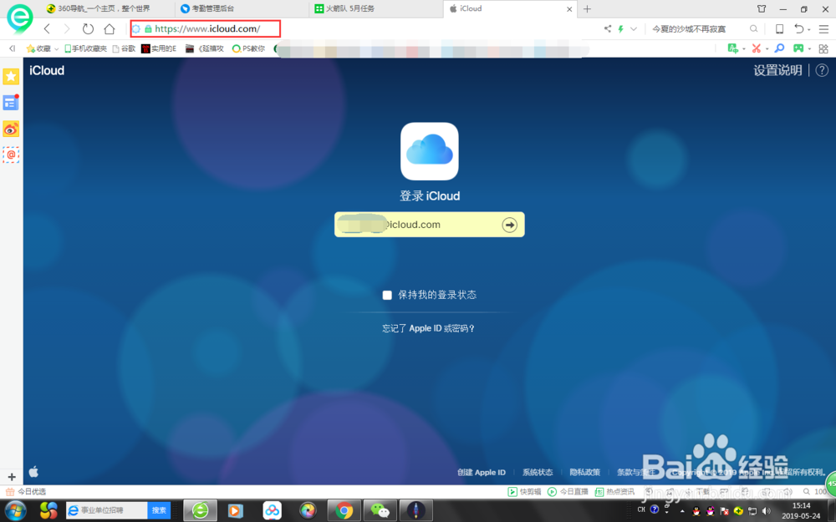Open the extensions grid icon
This screenshot has height=522, width=836.
[823, 48]
